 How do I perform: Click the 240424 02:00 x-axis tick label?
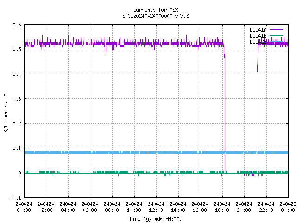pyautogui.click(x=45, y=207)
